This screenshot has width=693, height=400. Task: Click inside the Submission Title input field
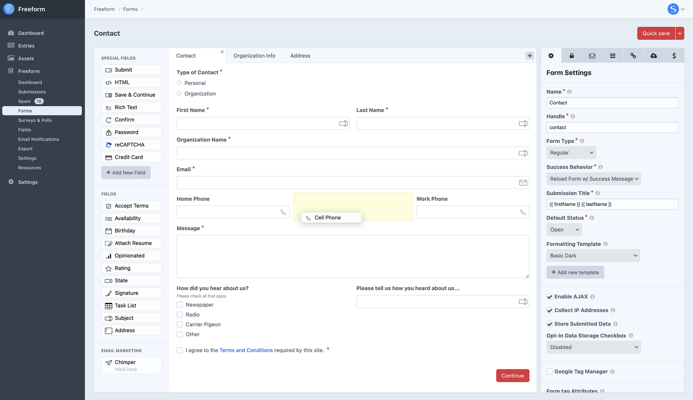(612, 204)
